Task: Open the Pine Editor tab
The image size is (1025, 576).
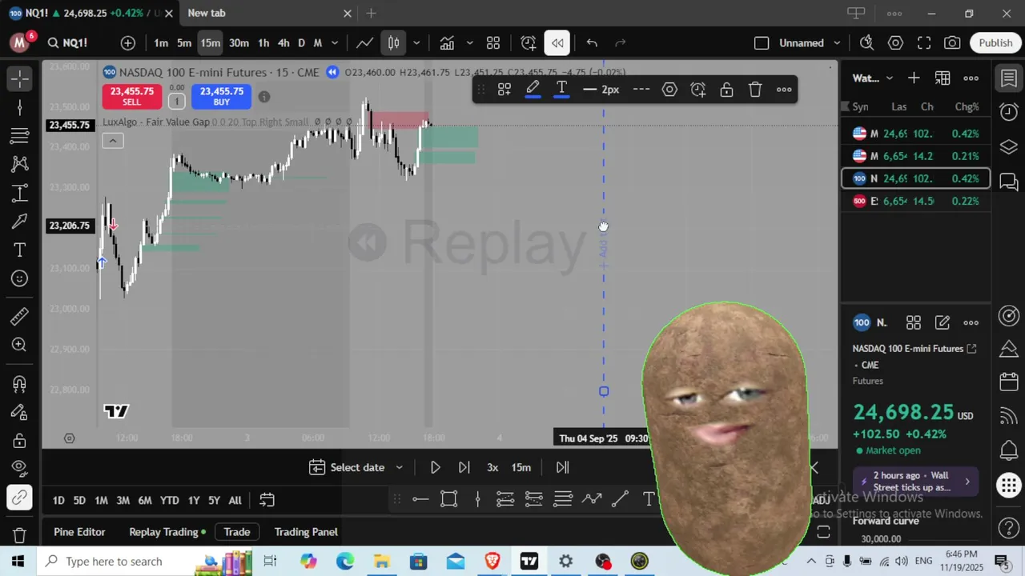Action: [79, 532]
